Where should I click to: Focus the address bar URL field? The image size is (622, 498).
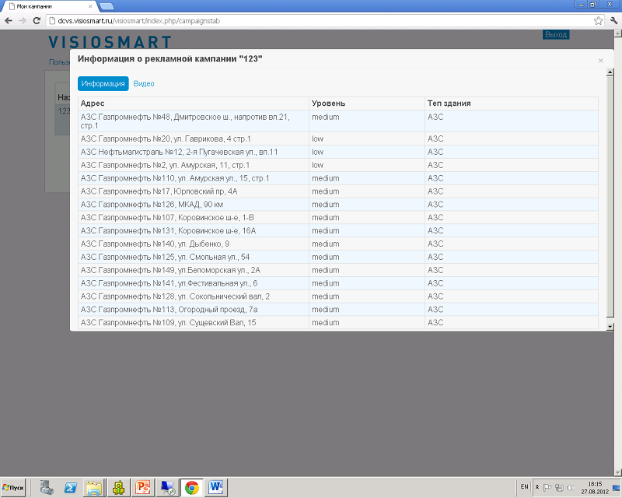(x=317, y=21)
